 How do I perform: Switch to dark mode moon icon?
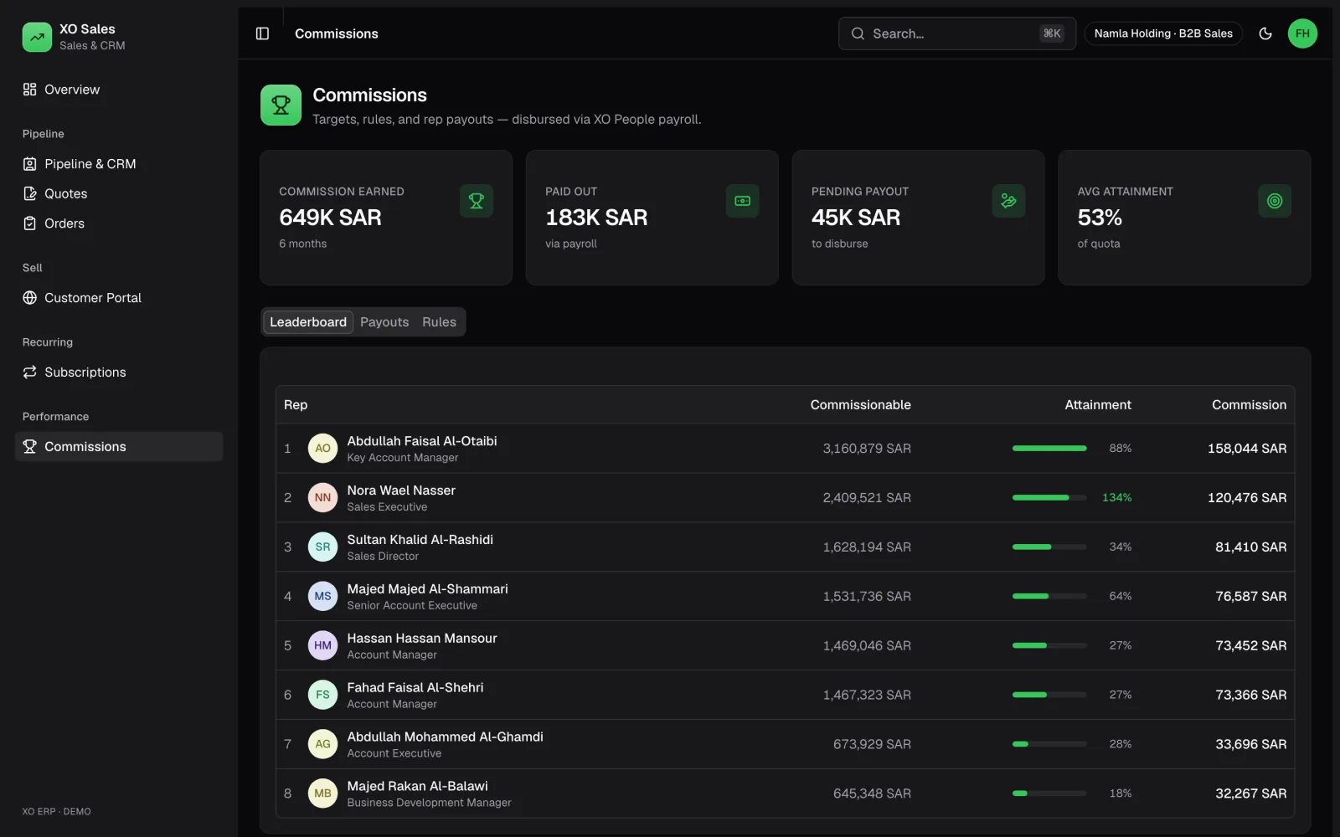[x=1265, y=33]
